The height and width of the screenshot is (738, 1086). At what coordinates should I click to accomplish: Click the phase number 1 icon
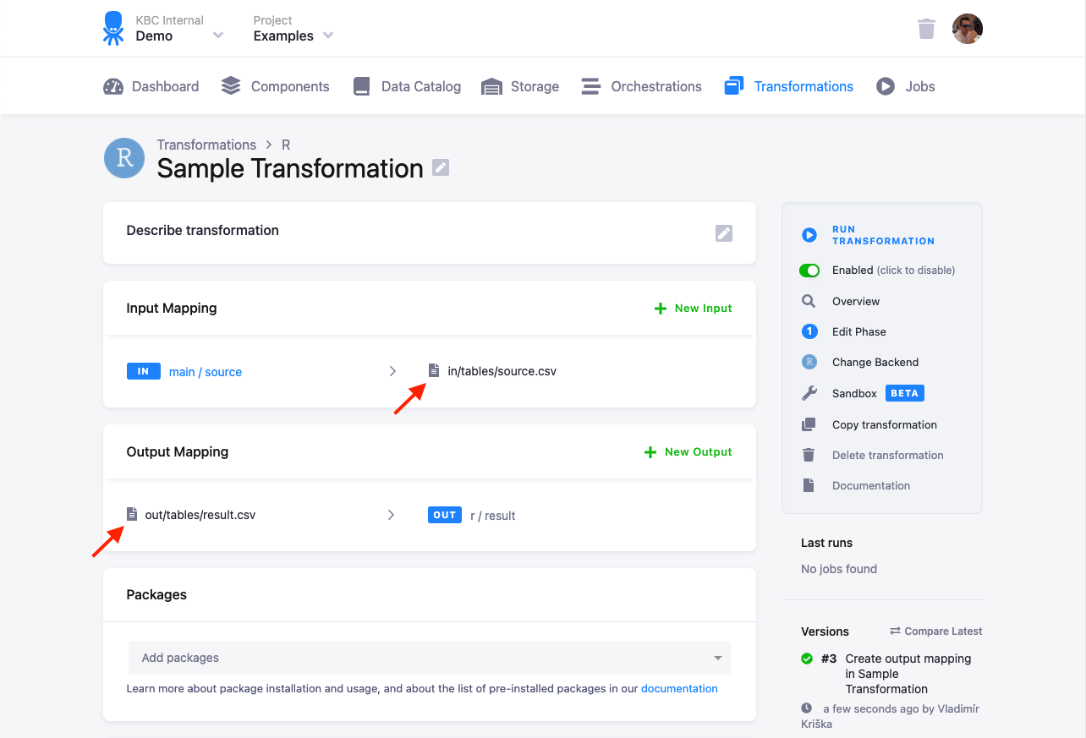[809, 331]
